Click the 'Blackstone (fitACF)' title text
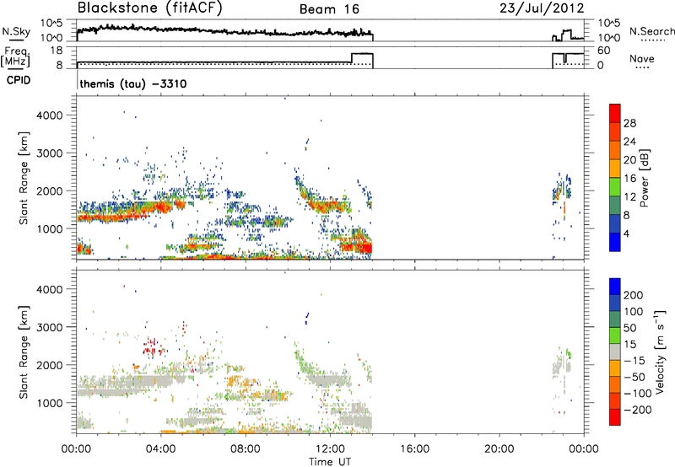675x467 pixels. [x=149, y=8]
